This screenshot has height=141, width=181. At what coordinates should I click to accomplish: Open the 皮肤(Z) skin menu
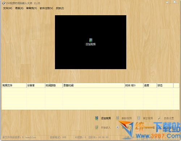[x=60, y=8]
